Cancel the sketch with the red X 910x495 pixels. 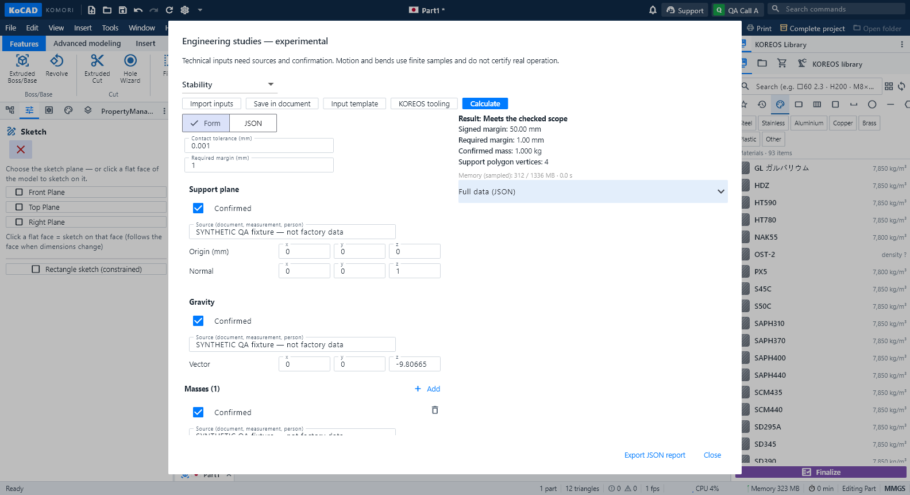(x=21, y=149)
